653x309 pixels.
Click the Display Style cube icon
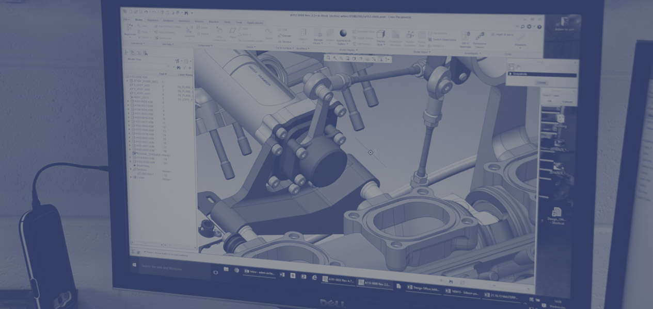pyautogui.click(x=380, y=34)
